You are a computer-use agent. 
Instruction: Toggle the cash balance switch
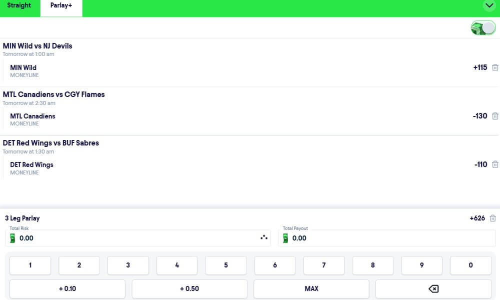(482, 27)
